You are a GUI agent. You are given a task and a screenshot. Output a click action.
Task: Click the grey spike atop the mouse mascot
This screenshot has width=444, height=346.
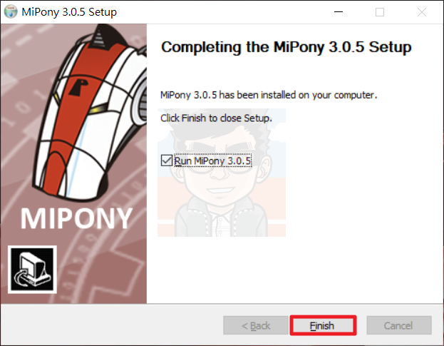(x=100, y=39)
